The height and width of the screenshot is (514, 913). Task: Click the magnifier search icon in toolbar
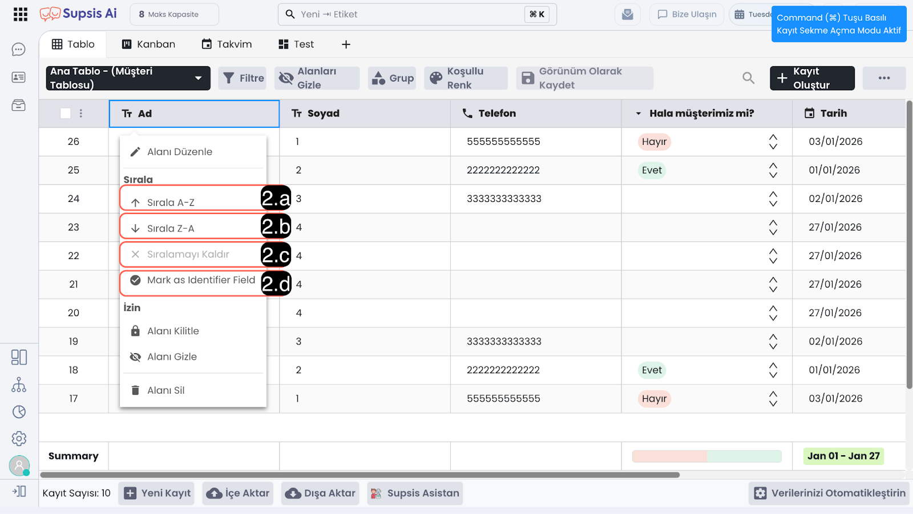[748, 78]
